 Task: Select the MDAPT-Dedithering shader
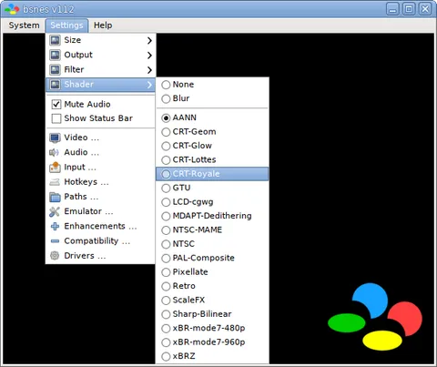[212, 216]
